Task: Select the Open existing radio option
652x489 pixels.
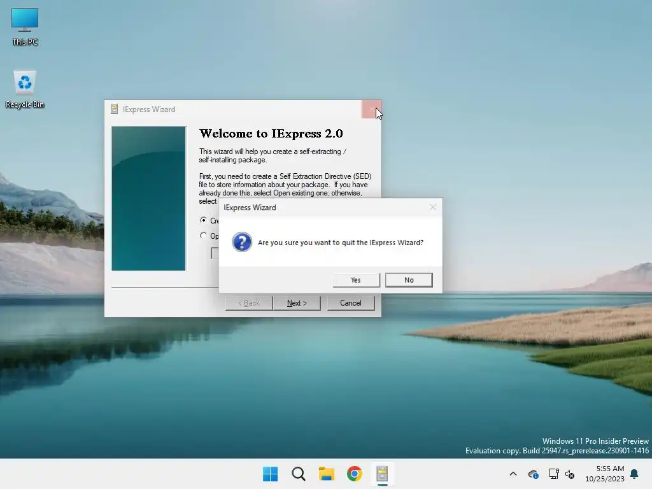Action: 203,236
